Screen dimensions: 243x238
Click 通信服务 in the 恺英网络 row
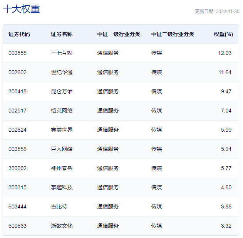click(x=108, y=111)
